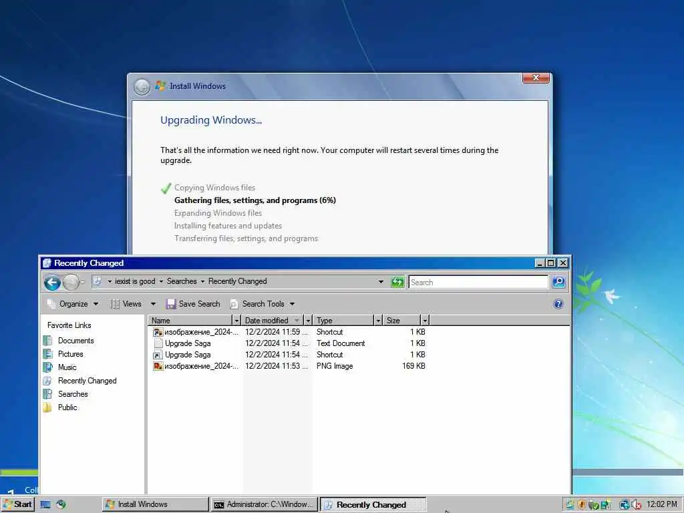Click Install Windows window title text
The height and width of the screenshot is (513, 684).
coord(198,86)
